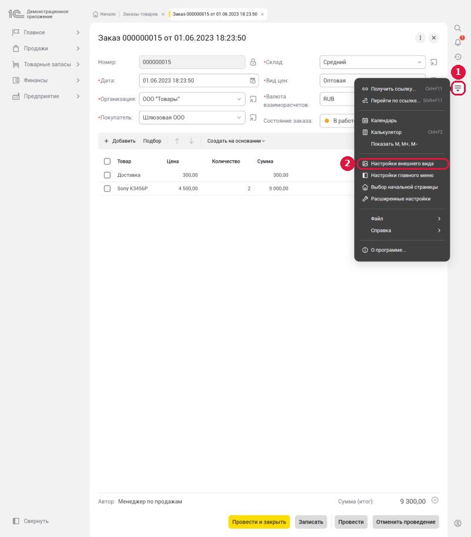Check the Доставка row checkbox

point(107,175)
